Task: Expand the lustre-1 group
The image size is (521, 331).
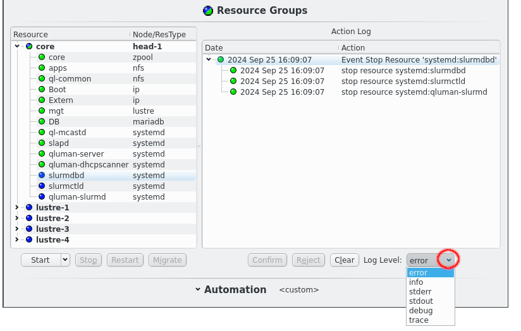Action: click(x=17, y=207)
